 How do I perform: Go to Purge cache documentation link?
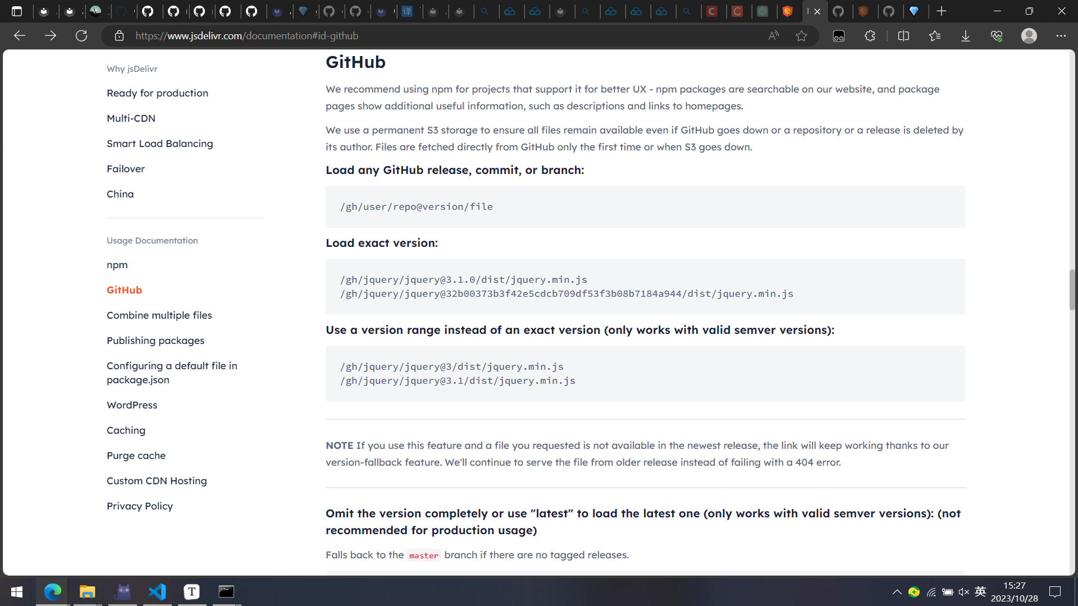coord(136,456)
